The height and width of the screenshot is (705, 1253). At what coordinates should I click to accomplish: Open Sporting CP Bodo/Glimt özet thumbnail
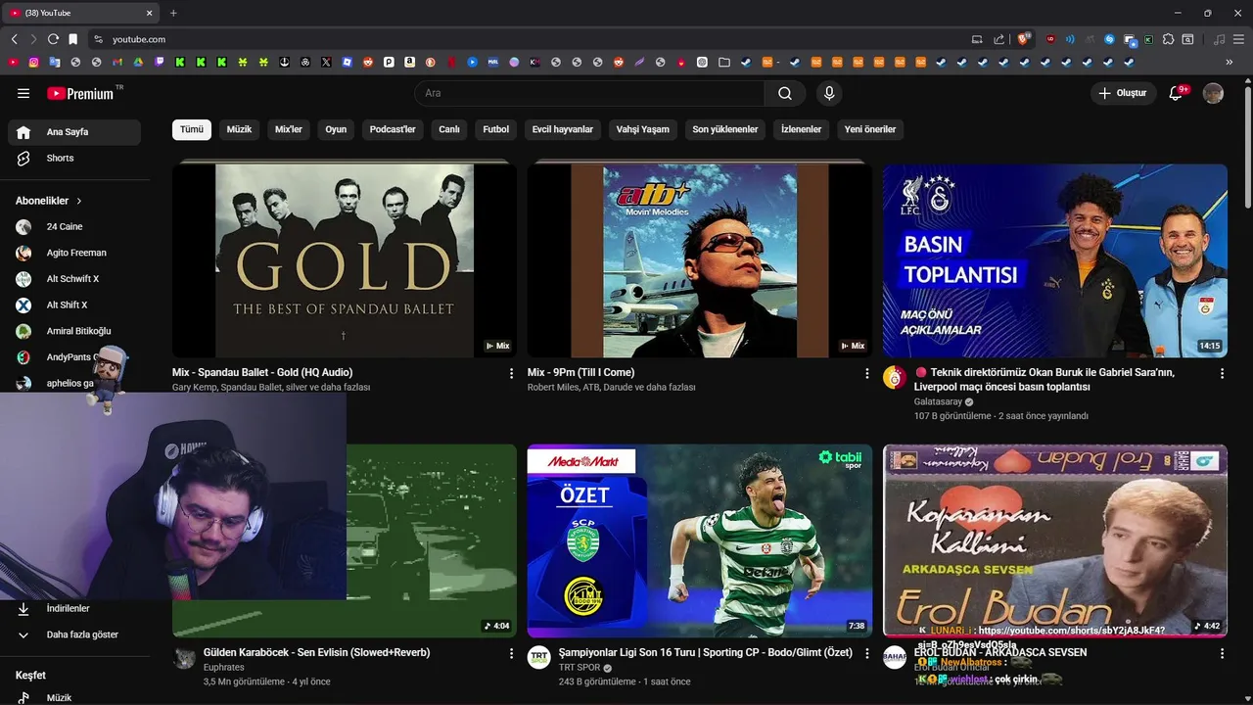[700, 540]
